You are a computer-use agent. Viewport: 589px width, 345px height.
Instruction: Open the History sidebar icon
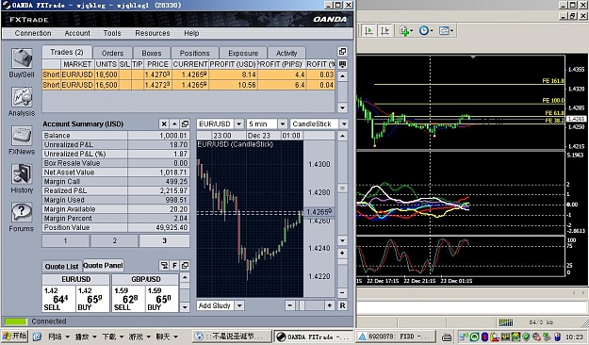[x=22, y=178]
